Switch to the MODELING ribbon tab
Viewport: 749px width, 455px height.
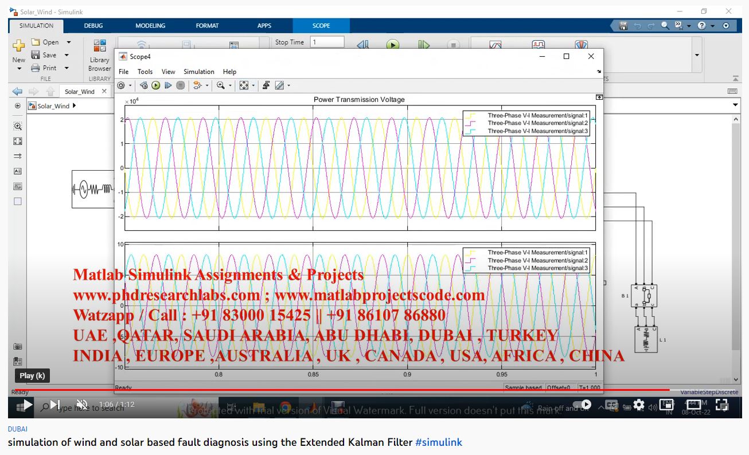150,26
